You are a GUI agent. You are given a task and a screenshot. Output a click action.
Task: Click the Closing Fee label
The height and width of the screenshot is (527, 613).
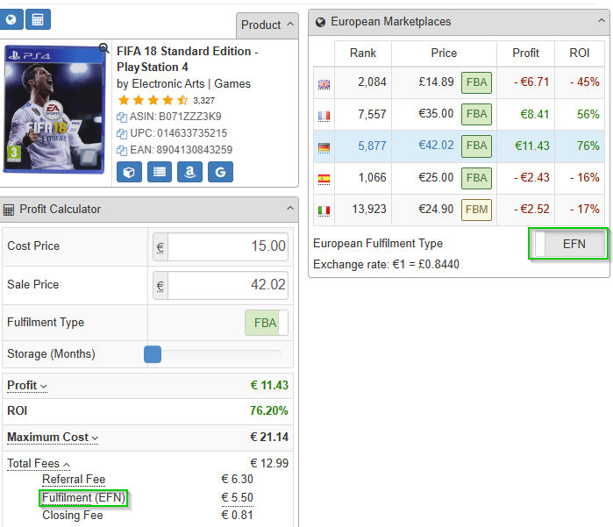pos(73,516)
